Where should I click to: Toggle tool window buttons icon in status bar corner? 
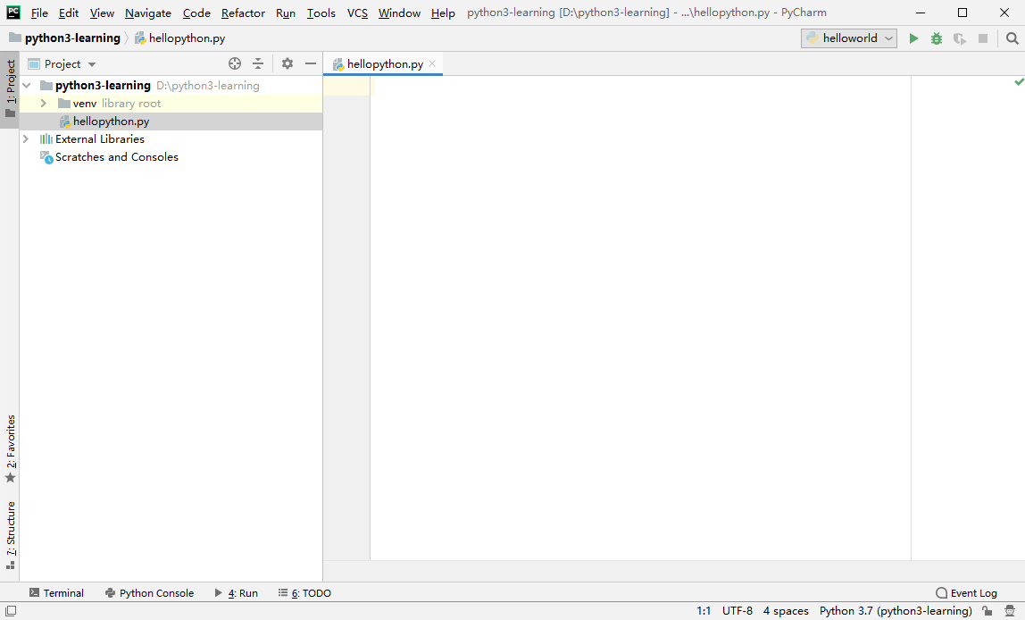pos(11,611)
